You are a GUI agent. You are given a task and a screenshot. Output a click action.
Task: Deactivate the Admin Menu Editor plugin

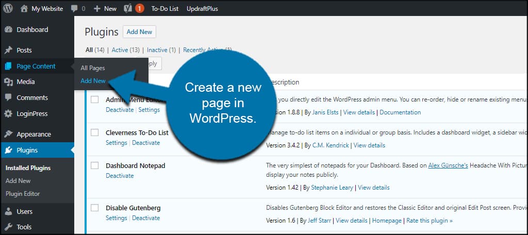tap(120, 110)
